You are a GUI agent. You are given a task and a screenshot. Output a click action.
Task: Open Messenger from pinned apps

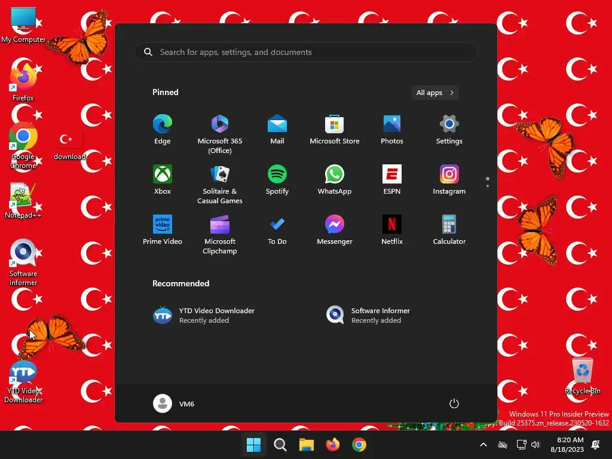click(335, 230)
